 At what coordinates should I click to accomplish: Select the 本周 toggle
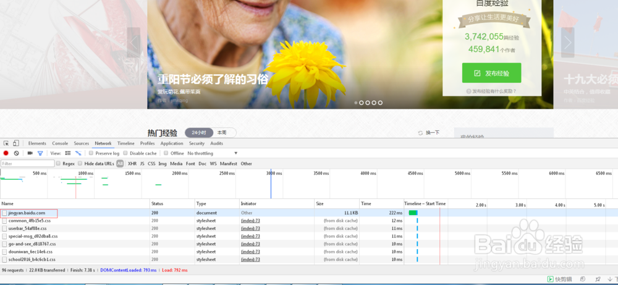(222, 133)
